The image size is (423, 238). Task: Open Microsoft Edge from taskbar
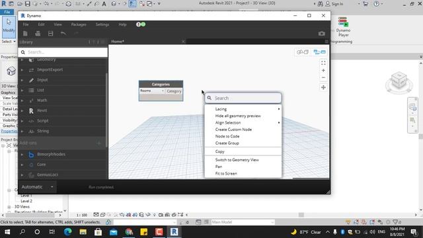[x=67, y=232]
